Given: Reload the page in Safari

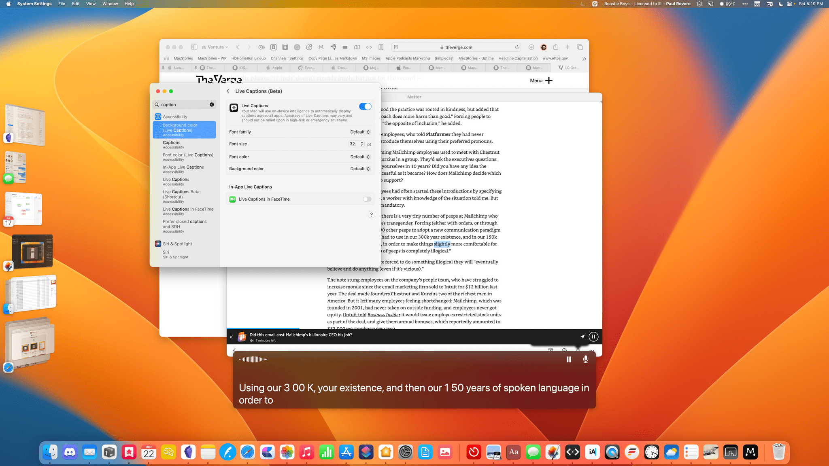Looking at the screenshot, I should tap(517, 47).
